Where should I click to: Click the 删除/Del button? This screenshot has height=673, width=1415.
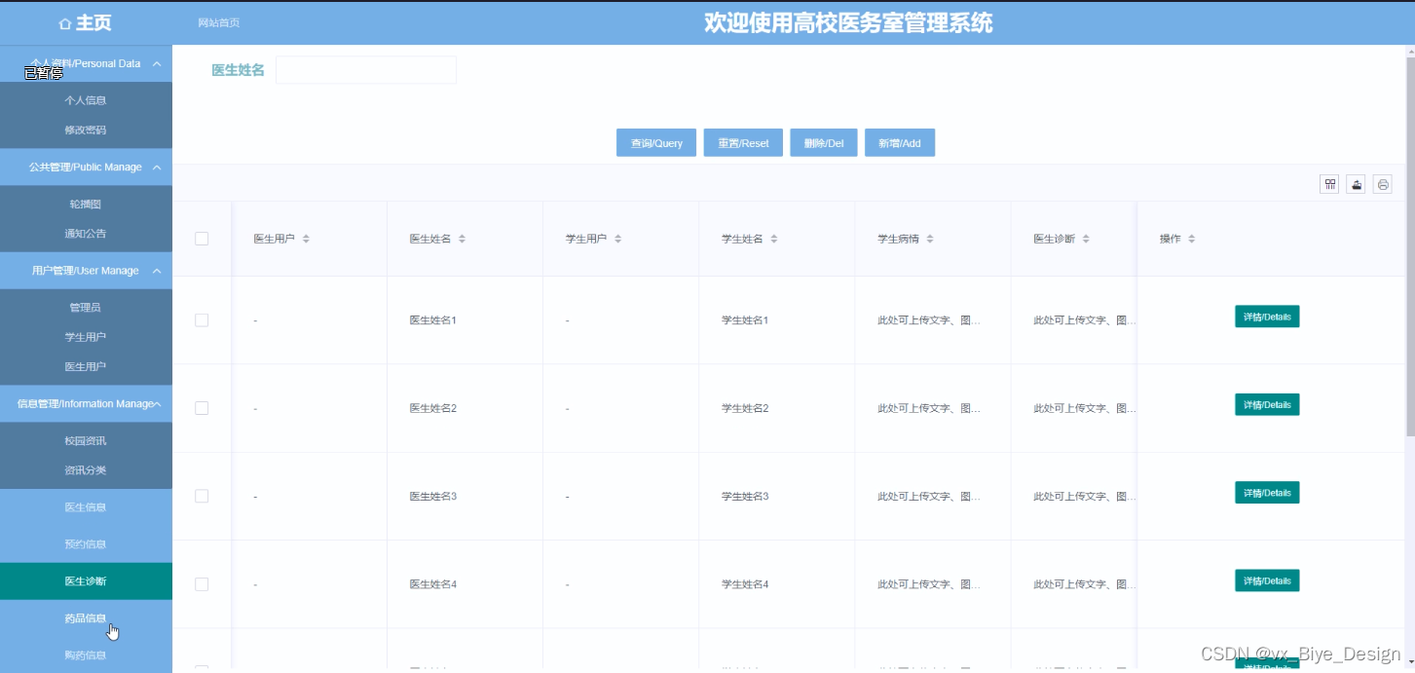[x=824, y=143]
